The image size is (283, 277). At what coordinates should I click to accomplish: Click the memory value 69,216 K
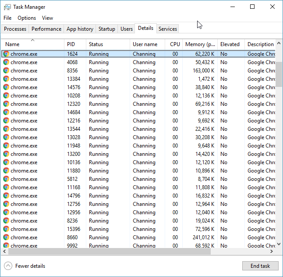tap(205, 104)
